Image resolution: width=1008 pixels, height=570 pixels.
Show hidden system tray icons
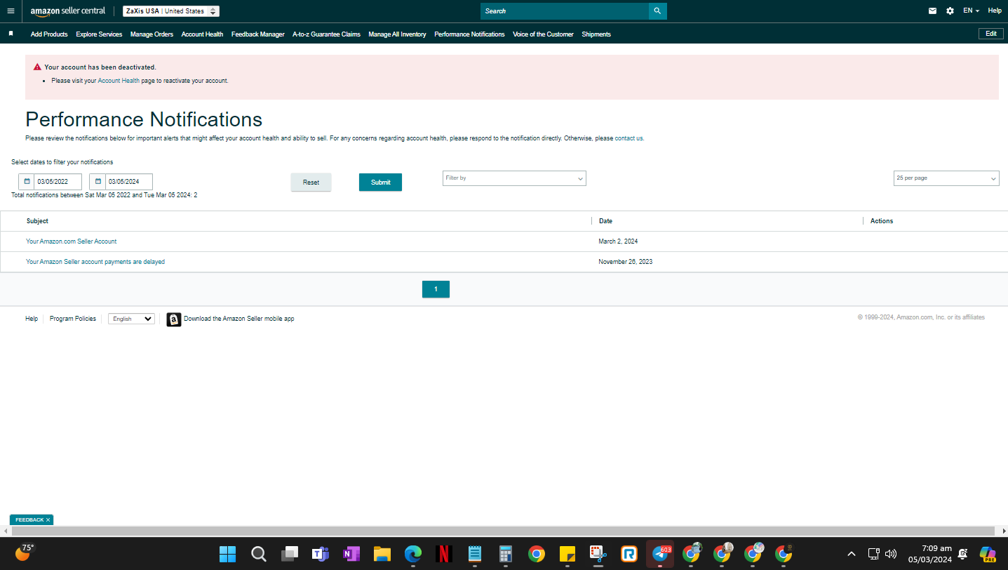[852, 554]
